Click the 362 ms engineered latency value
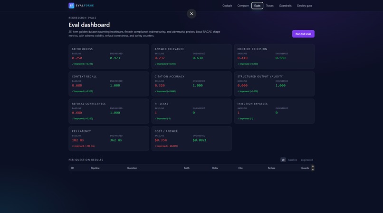 tap(116, 140)
